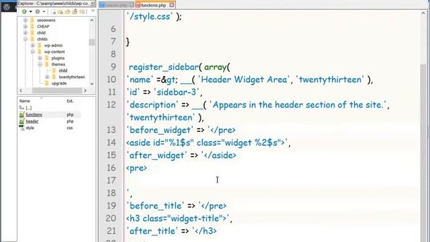Open the header php file entry

tap(32, 121)
